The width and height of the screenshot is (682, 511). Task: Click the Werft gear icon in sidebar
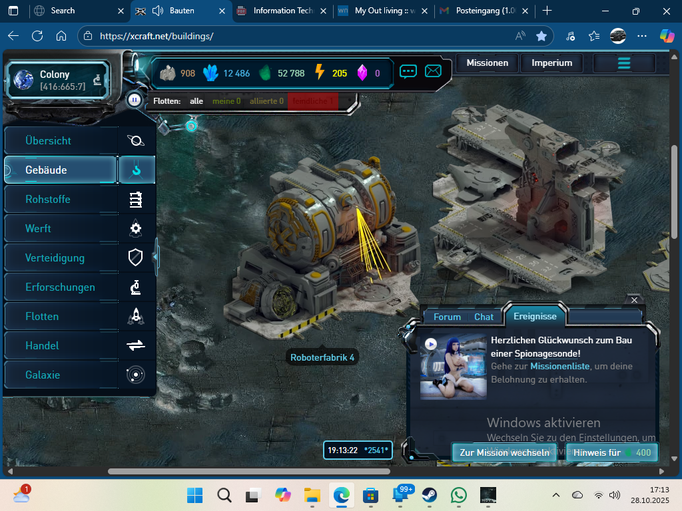tap(136, 229)
